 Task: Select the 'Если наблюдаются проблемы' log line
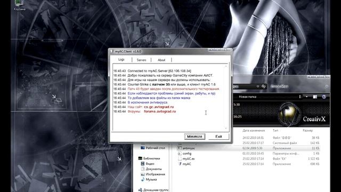(x=164, y=93)
